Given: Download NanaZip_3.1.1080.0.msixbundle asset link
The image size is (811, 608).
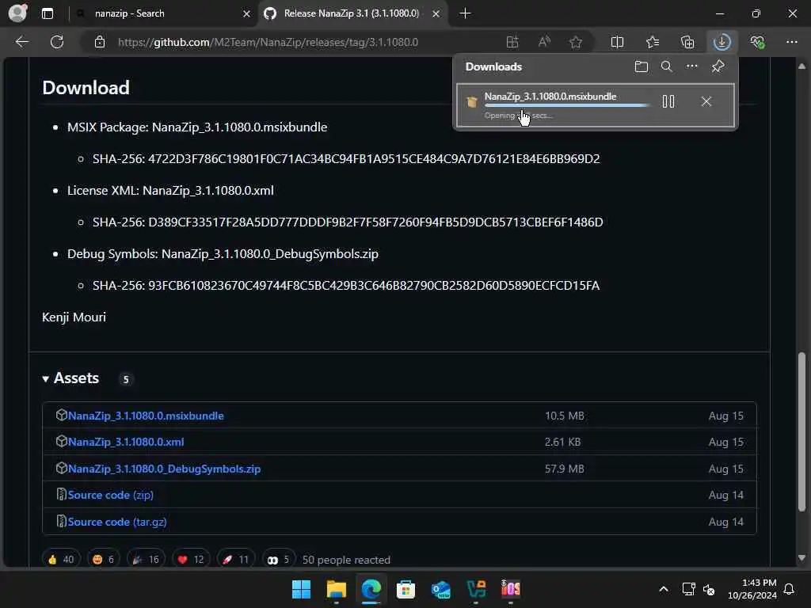Looking at the screenshot, I should [x=146, y=416].
